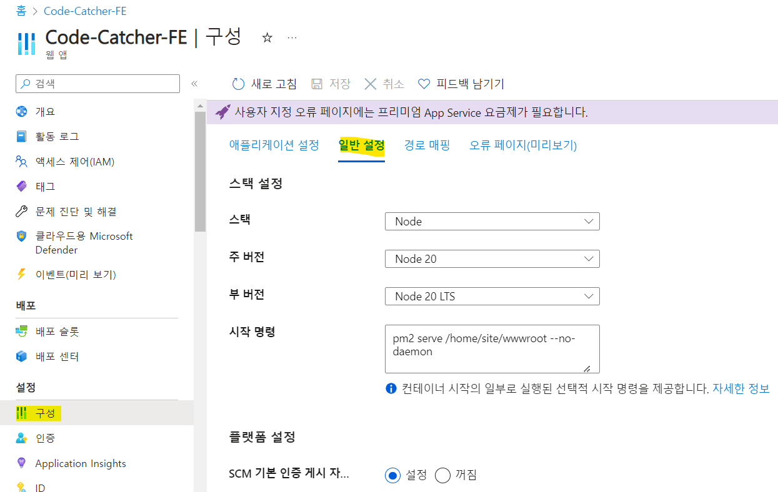
Task: Click the Code-Catcher-FE breadcrumb link
Action: coord(85,11)
